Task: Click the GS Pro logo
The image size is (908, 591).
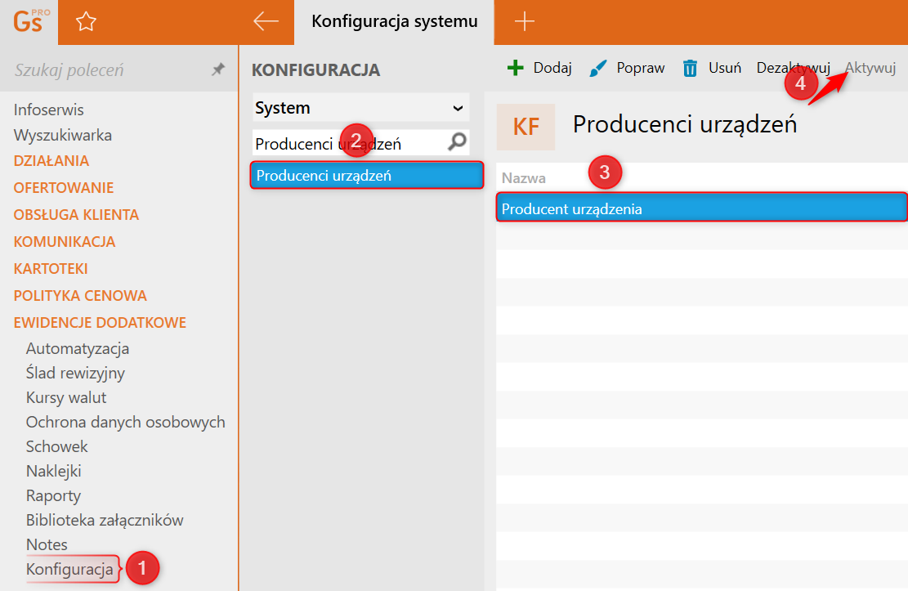Action: click(30, 20)
